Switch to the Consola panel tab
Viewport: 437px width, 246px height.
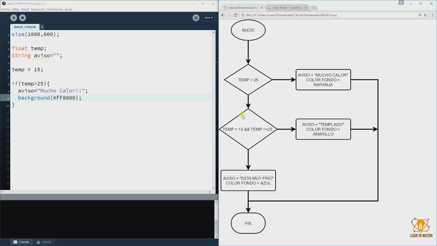coord(21,242)
